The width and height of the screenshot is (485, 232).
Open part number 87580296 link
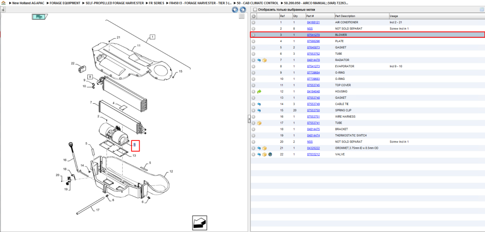(313, 41)
